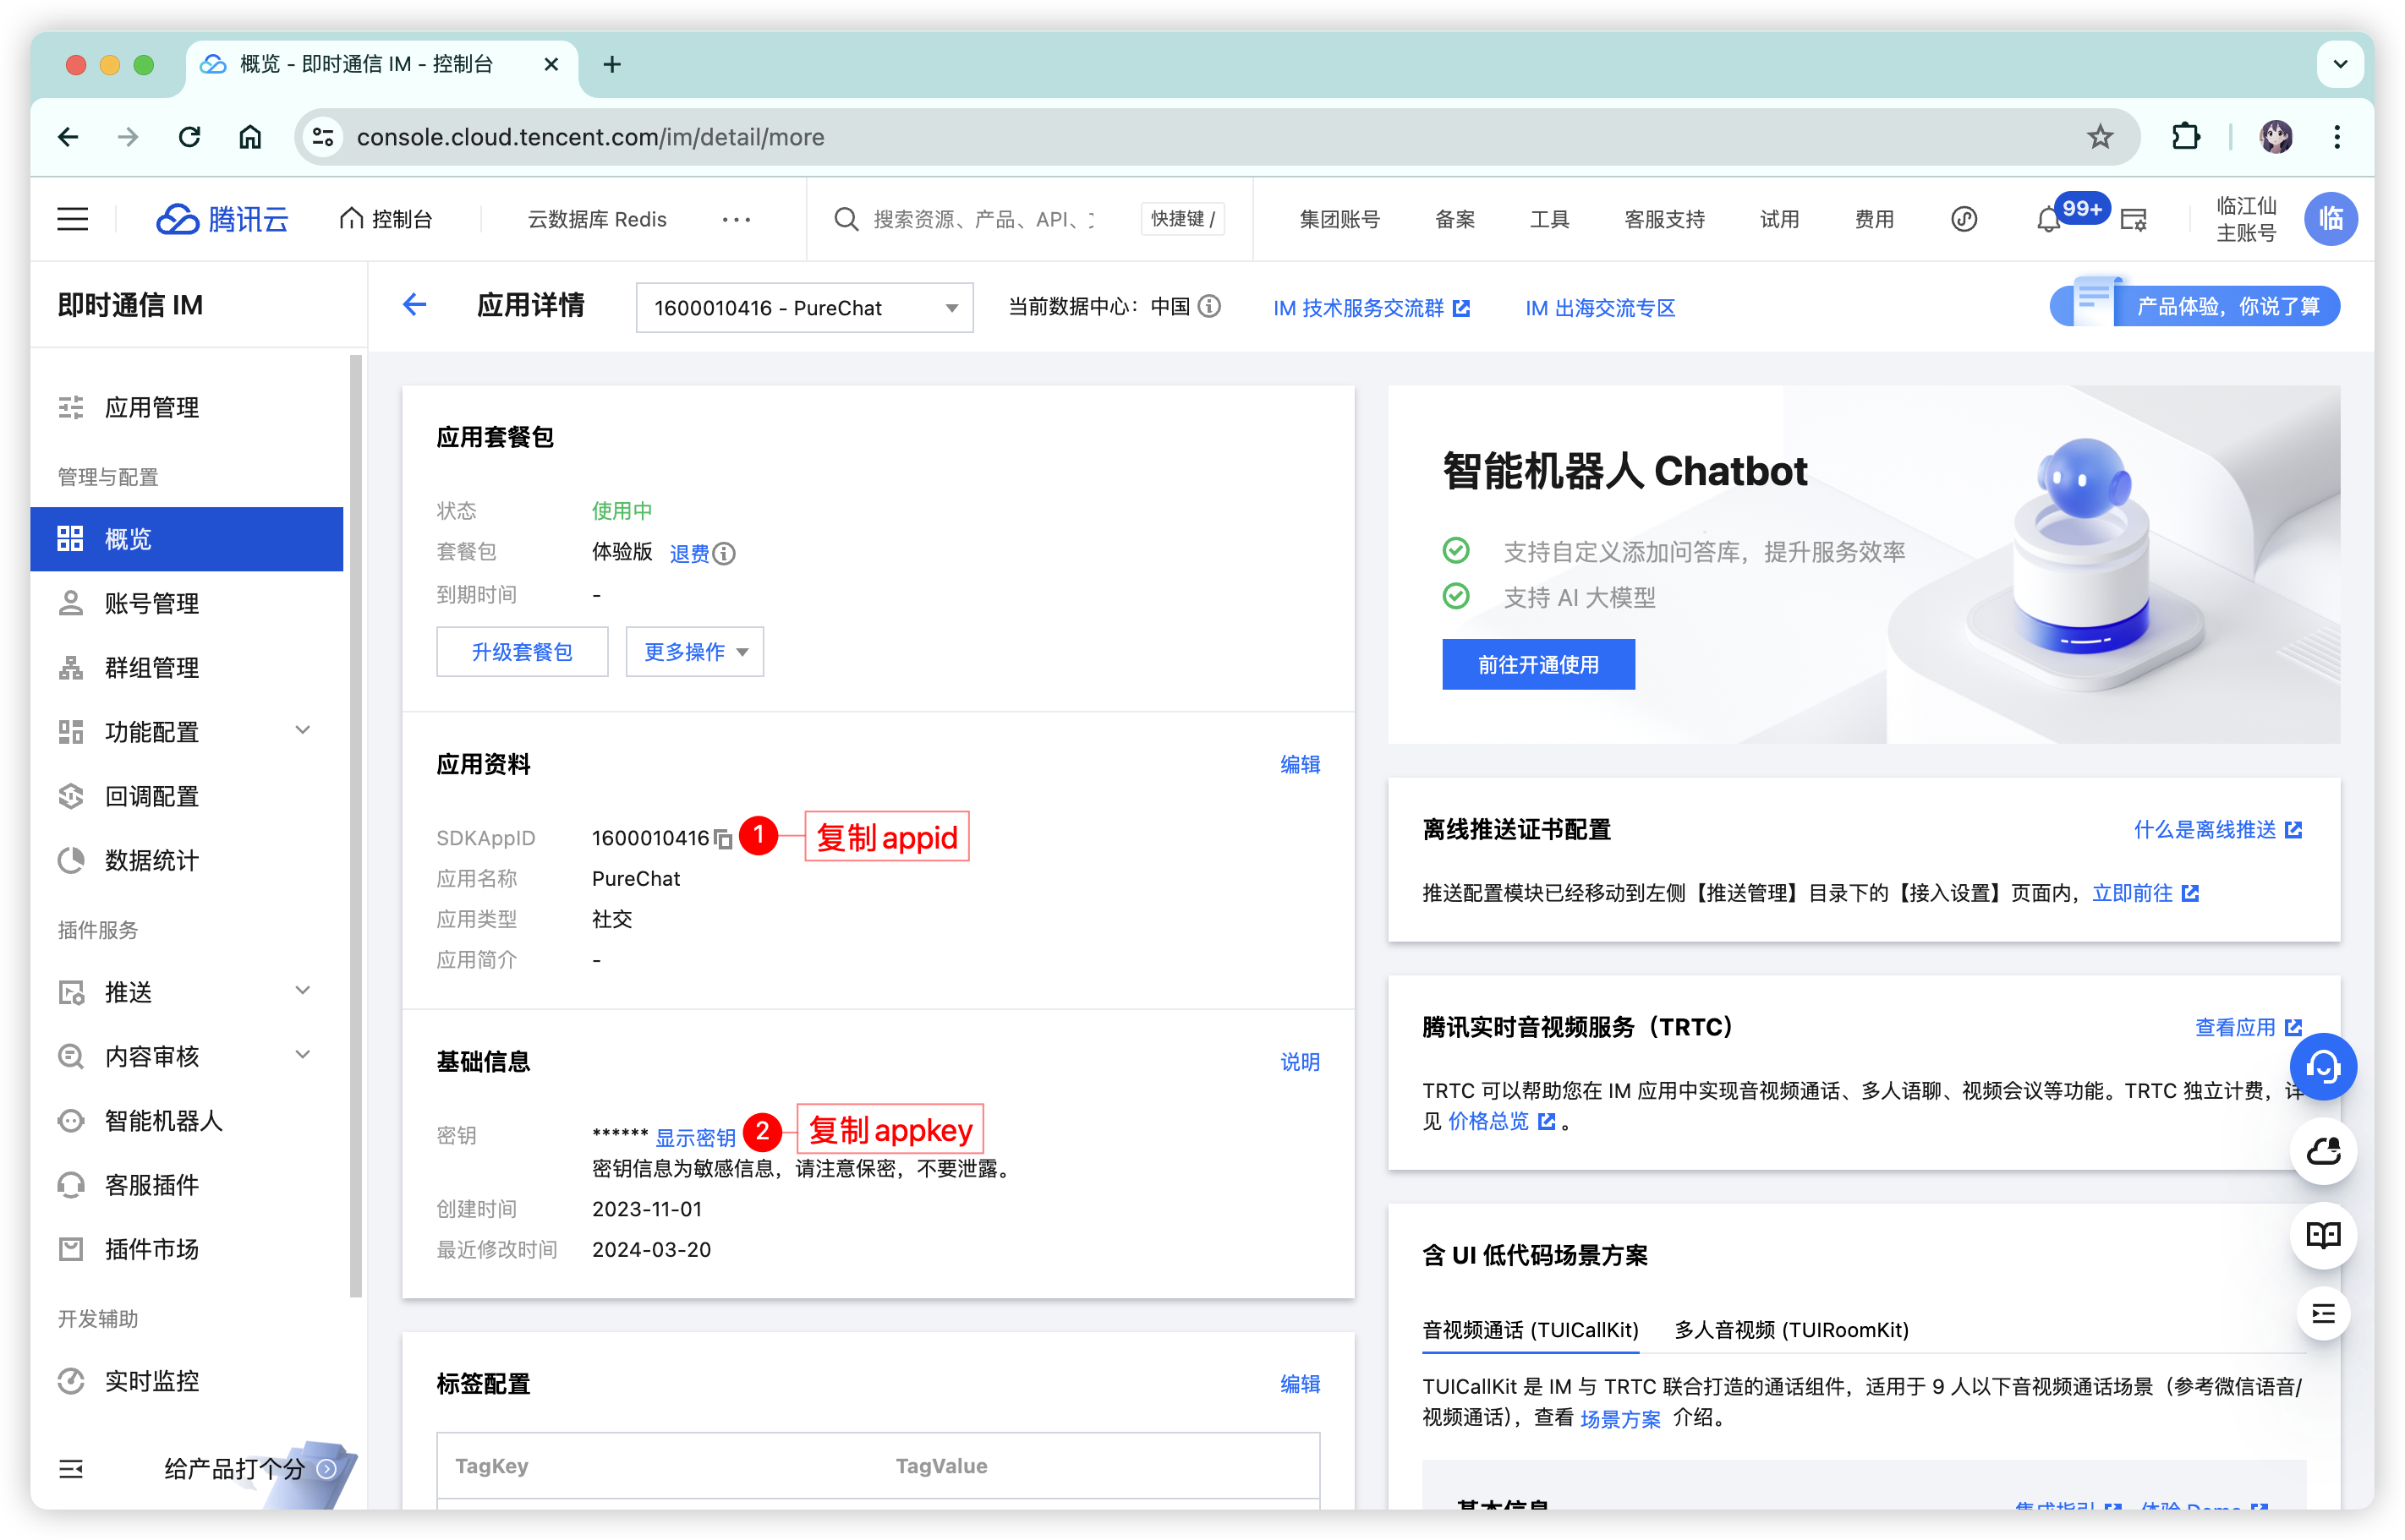2405x1540 pixels.
Task: Open the documentation book floating icon
Action: point(2322,1235)
